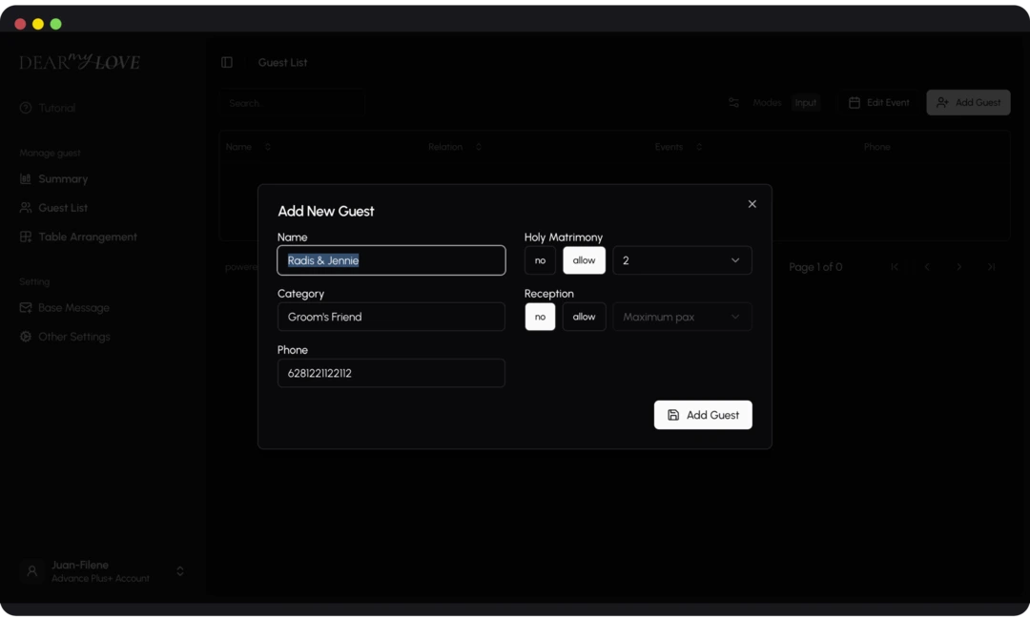
Task: Enable allow for Reception
Action: (584, 316)
